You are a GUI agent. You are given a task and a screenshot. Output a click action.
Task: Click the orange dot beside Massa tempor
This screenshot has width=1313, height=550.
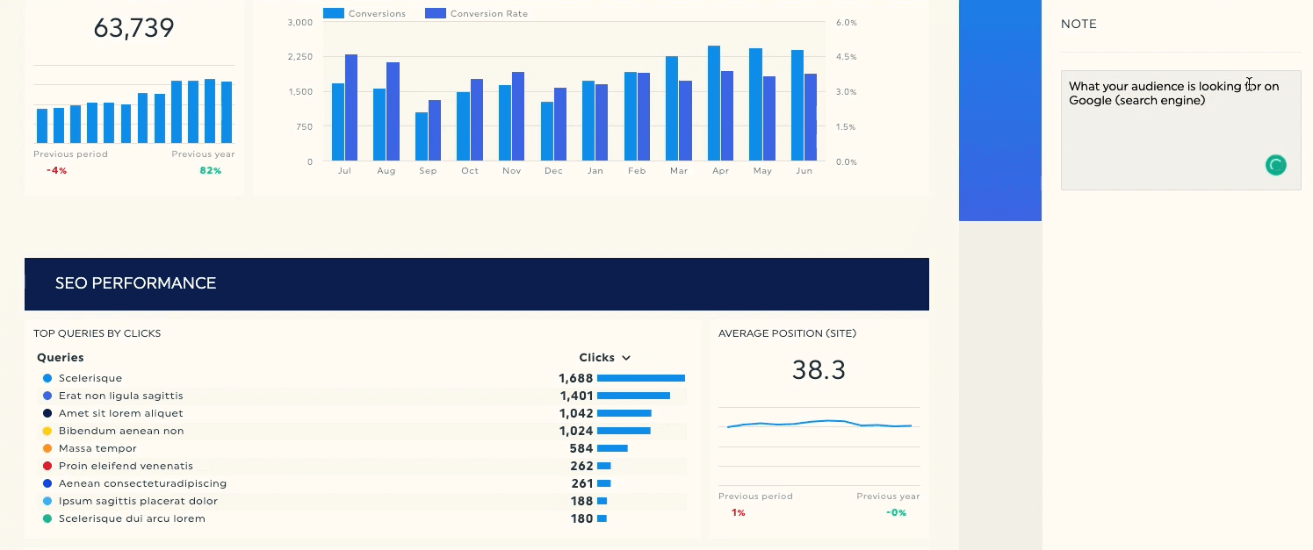click(x=47, y=448)
